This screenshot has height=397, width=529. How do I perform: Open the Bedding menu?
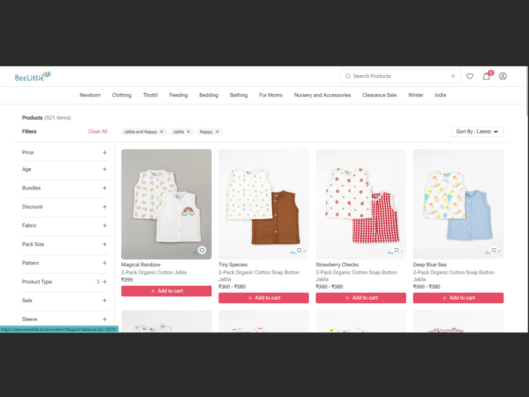(209, 95)
